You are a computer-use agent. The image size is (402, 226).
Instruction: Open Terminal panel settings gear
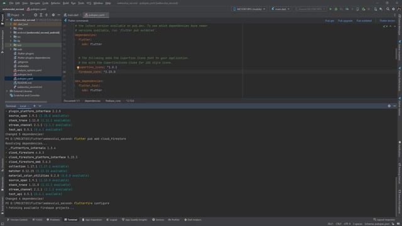(389, 106)
